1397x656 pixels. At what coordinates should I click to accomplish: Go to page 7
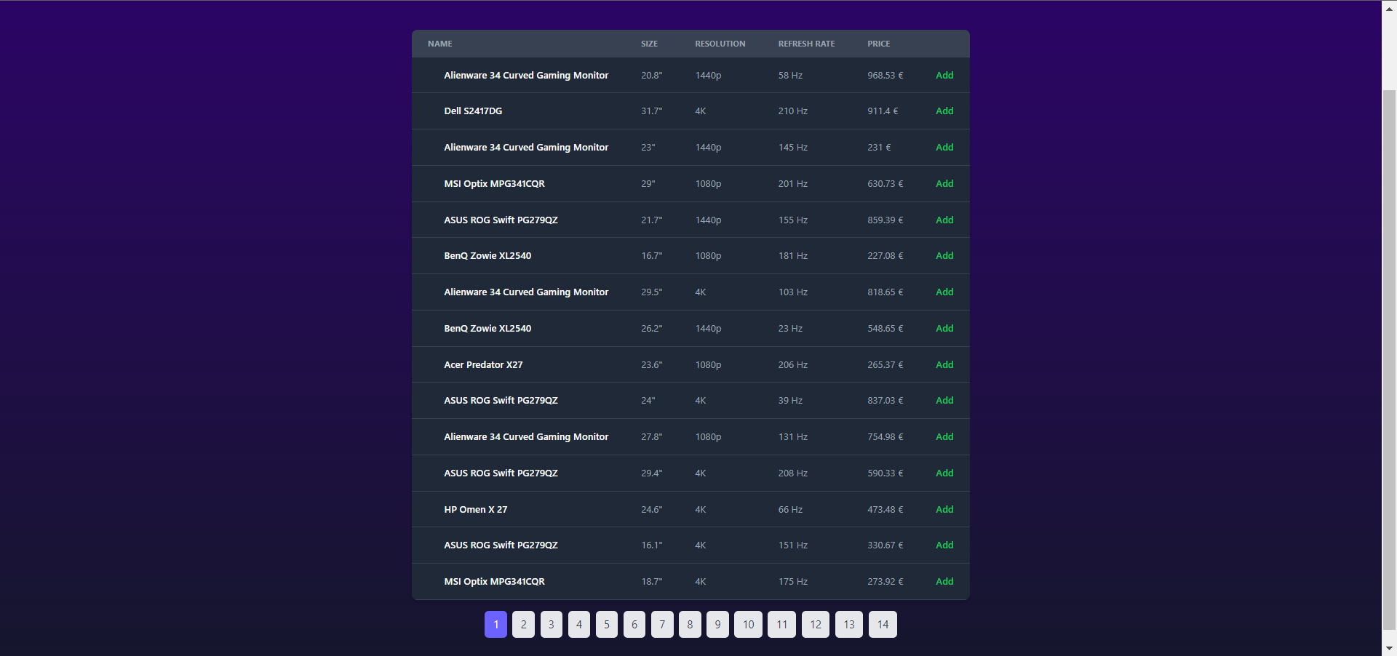point(662,624)
